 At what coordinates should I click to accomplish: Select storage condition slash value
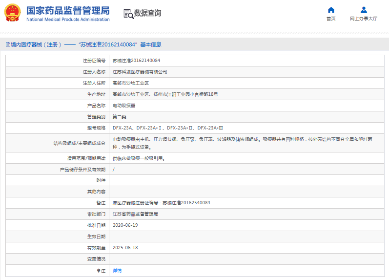click(114, 170)
